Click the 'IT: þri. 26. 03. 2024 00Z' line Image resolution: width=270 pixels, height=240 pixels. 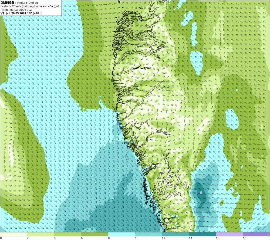[16, 10]
